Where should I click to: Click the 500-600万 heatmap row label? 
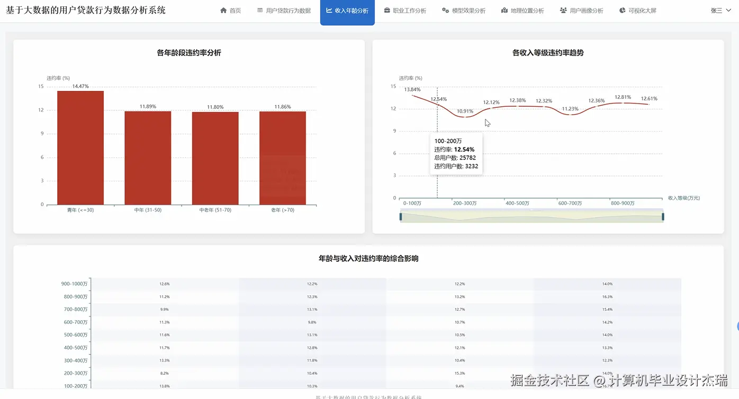(x=76, y=335)
